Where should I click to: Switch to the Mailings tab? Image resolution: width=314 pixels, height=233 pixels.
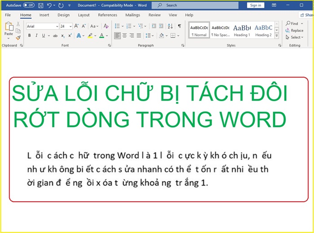[x=133, y=15]
